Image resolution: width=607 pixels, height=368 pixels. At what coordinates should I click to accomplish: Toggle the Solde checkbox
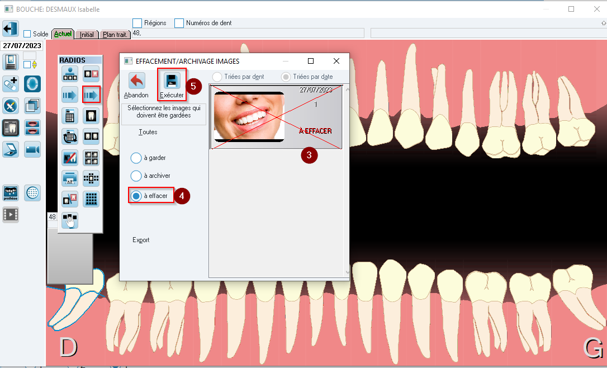pos(27,34)
